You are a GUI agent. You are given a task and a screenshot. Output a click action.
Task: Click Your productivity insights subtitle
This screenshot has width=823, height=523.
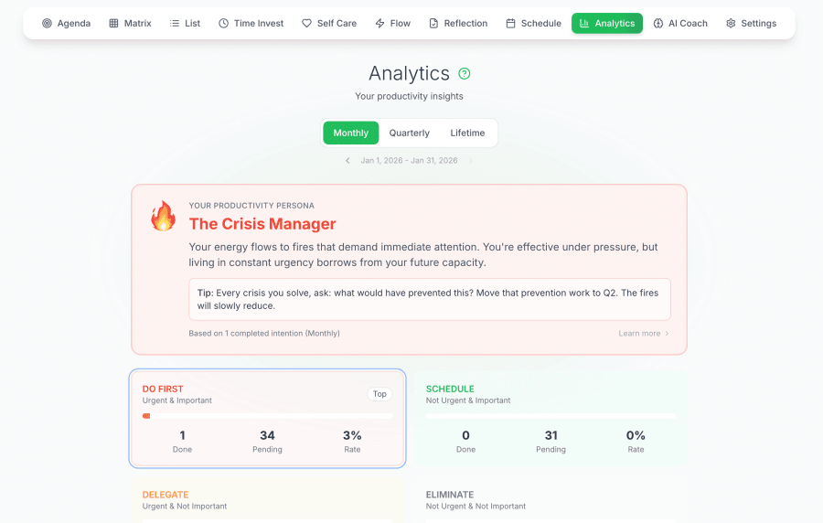409,96
